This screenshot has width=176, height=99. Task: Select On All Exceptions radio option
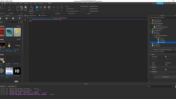(x=65, y=9)
